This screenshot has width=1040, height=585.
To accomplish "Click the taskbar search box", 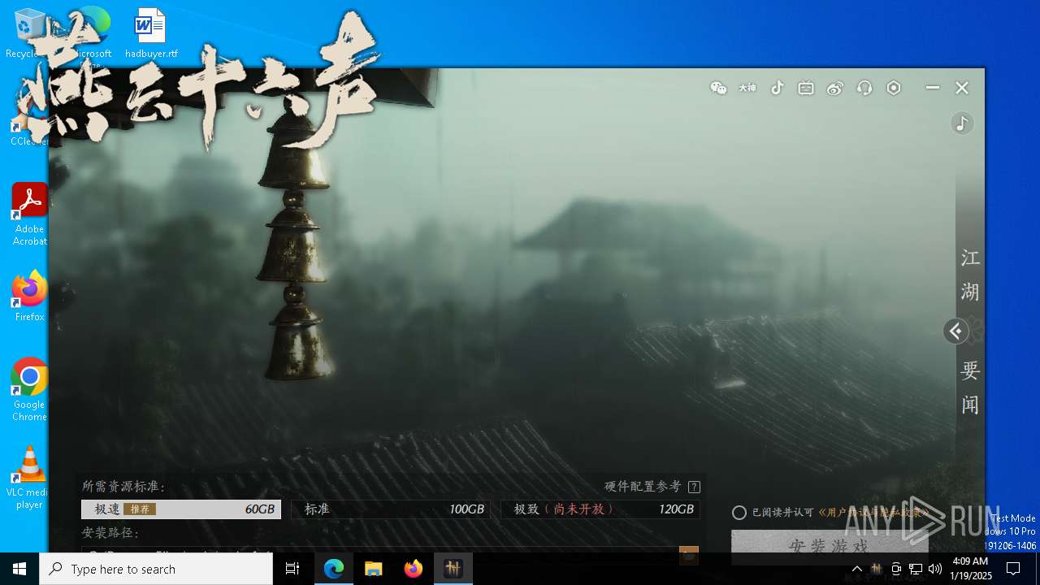I will [156, 569].
